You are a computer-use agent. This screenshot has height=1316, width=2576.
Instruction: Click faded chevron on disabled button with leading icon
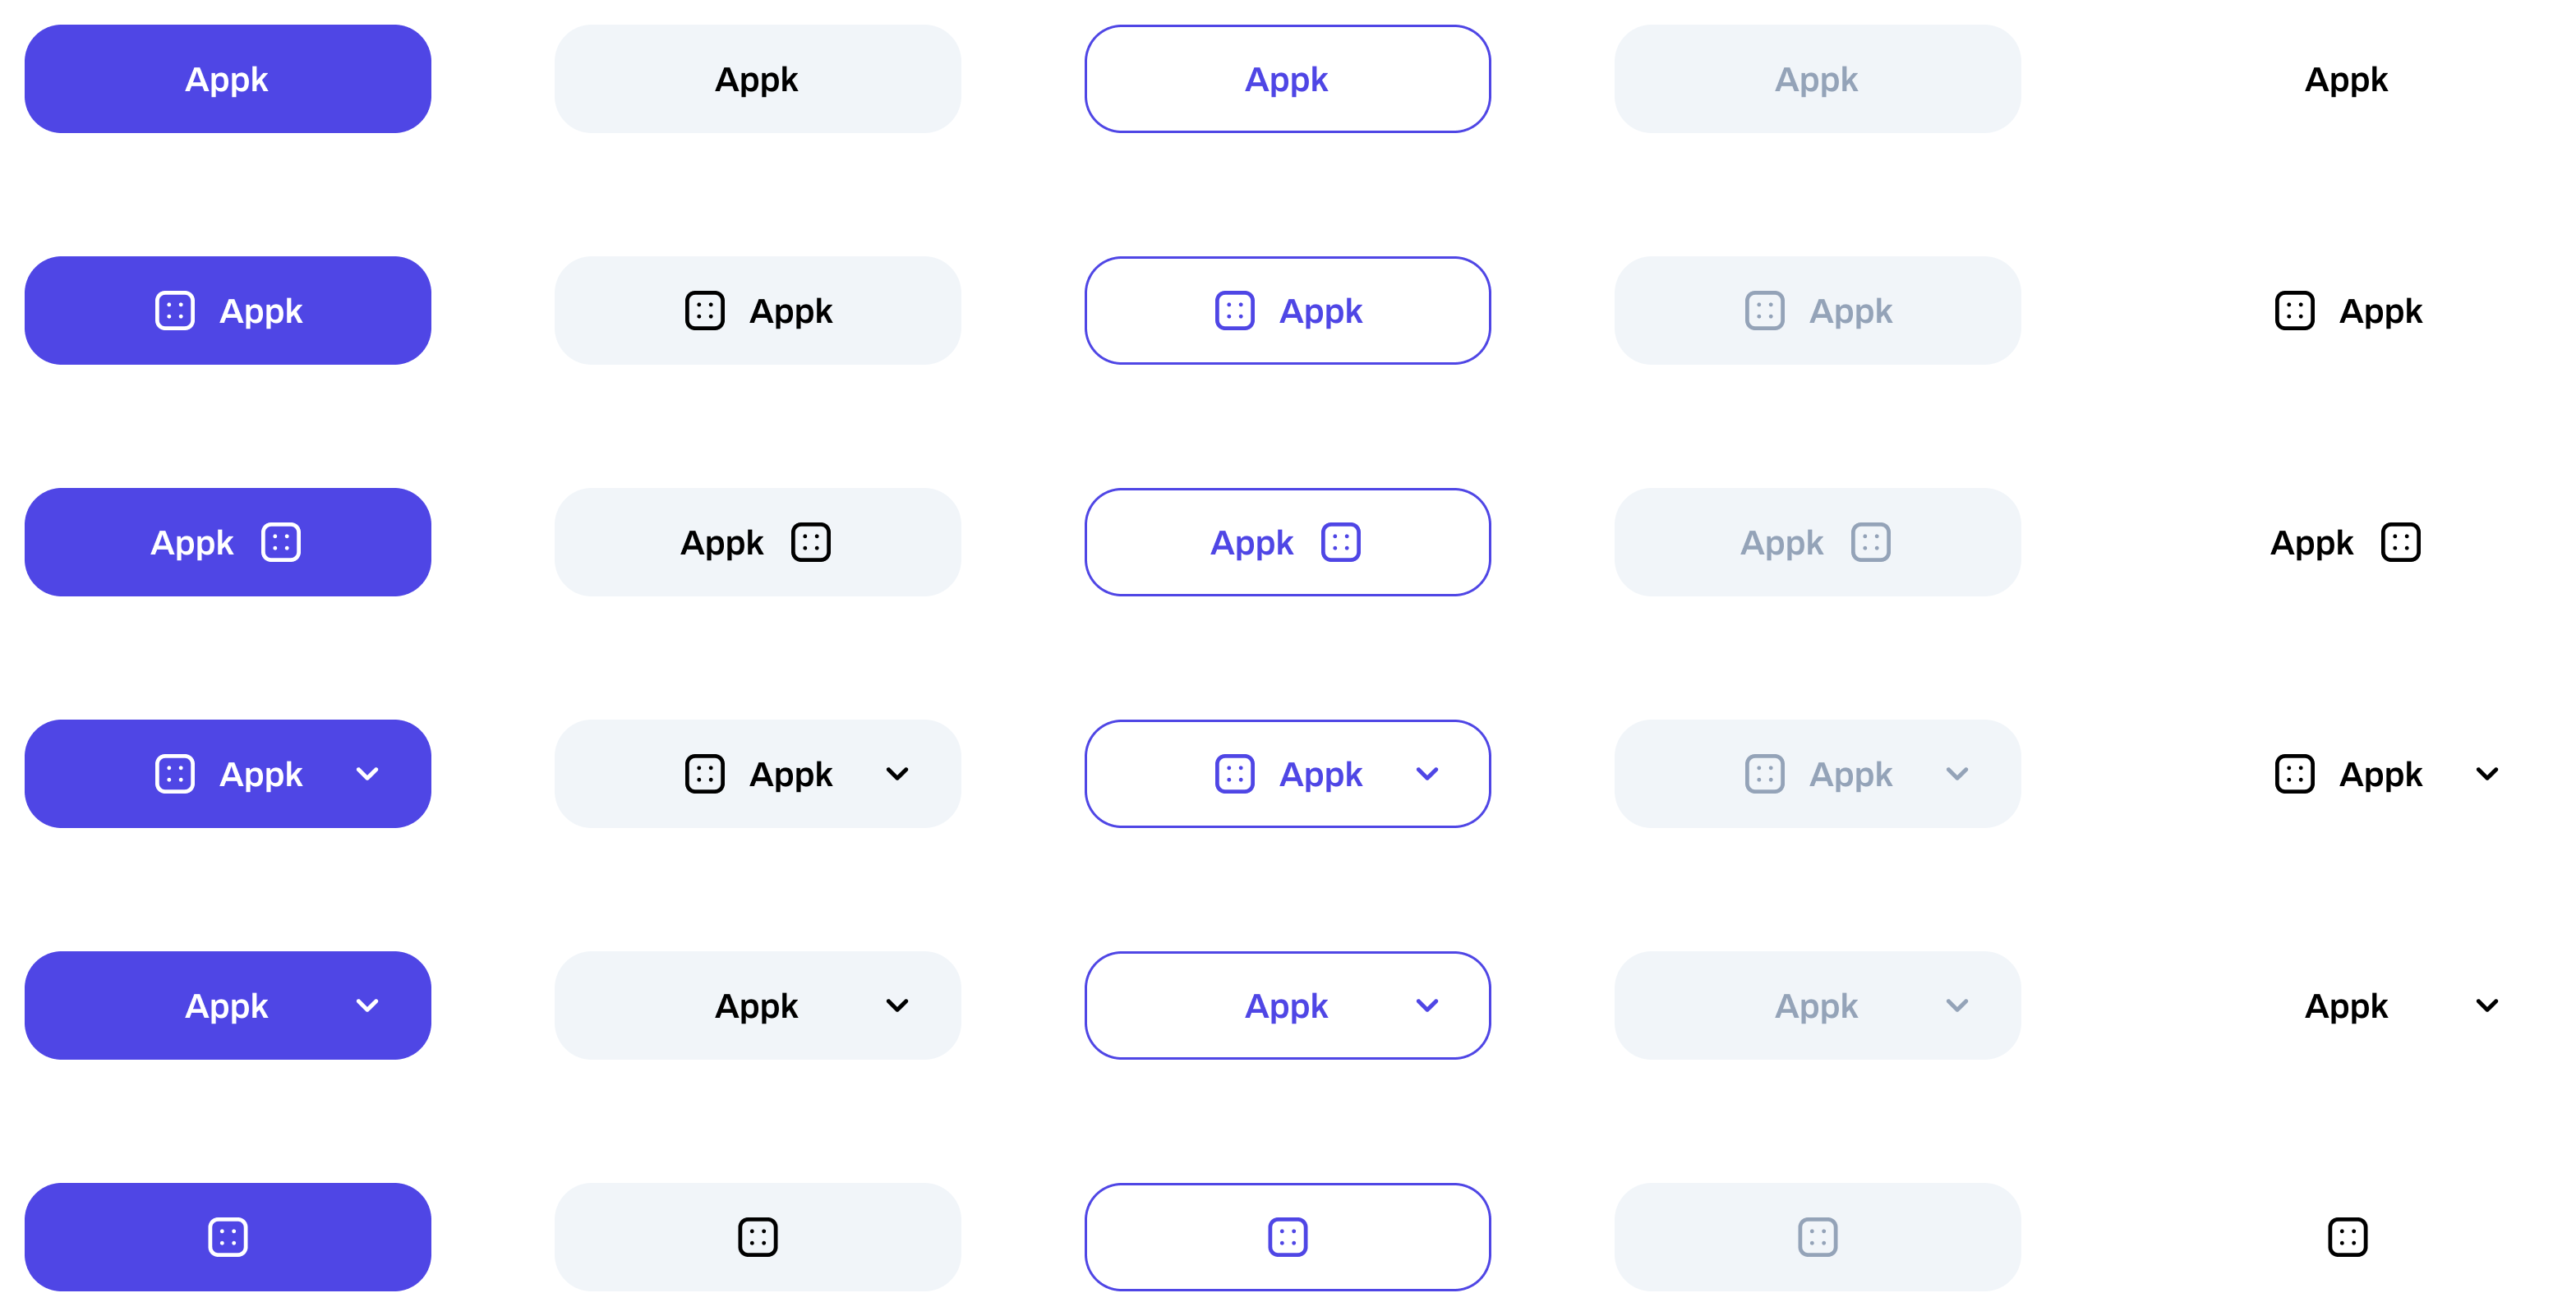point(1957,774)
